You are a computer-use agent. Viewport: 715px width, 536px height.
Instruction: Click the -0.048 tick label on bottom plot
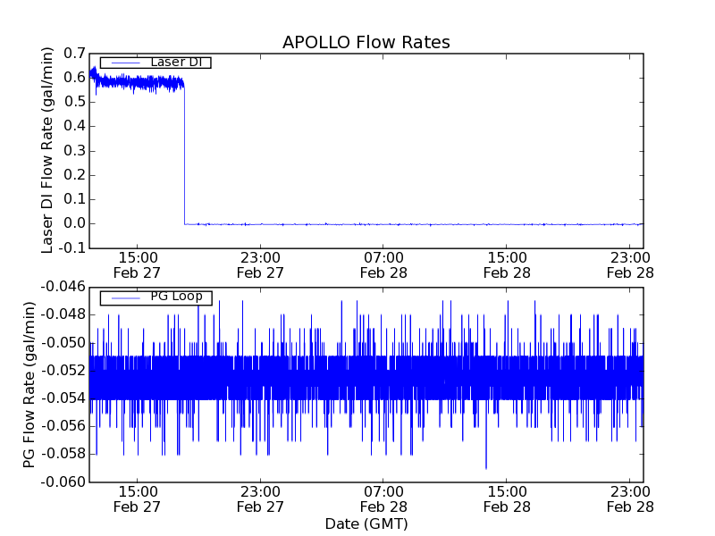tap(63, 314)
